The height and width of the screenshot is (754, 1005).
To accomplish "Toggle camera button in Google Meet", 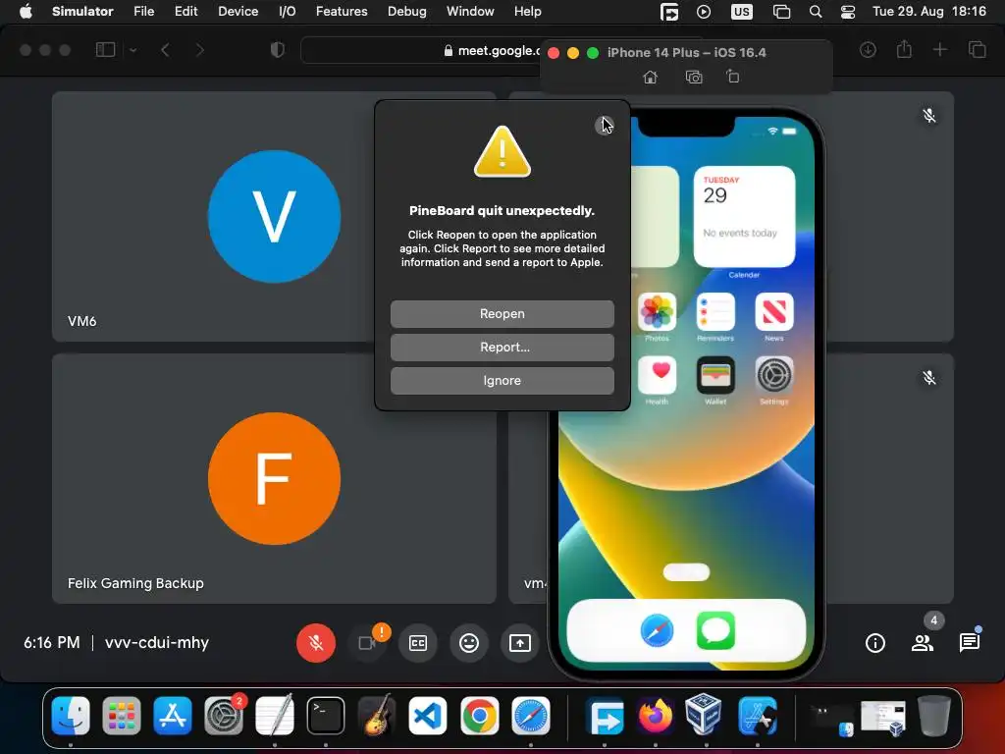I will pos(367,642).
